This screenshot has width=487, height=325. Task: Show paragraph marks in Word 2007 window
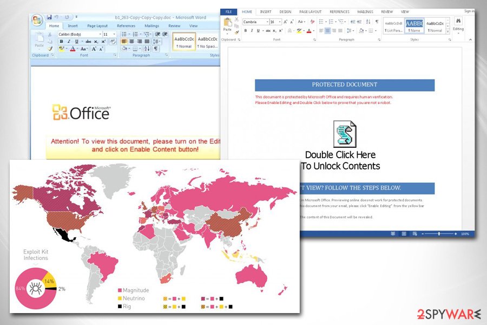156,49
